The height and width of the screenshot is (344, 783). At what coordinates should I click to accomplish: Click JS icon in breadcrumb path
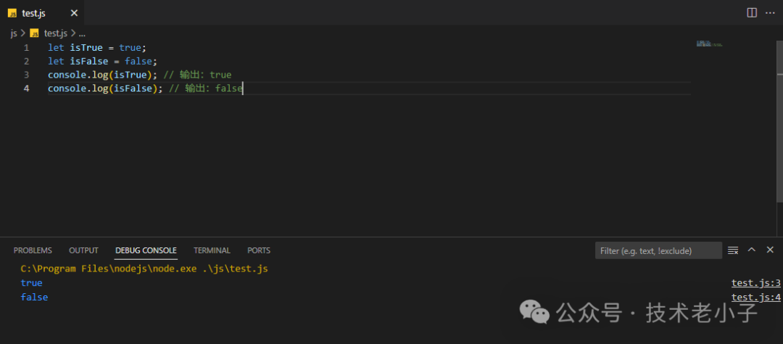(34, 33)
